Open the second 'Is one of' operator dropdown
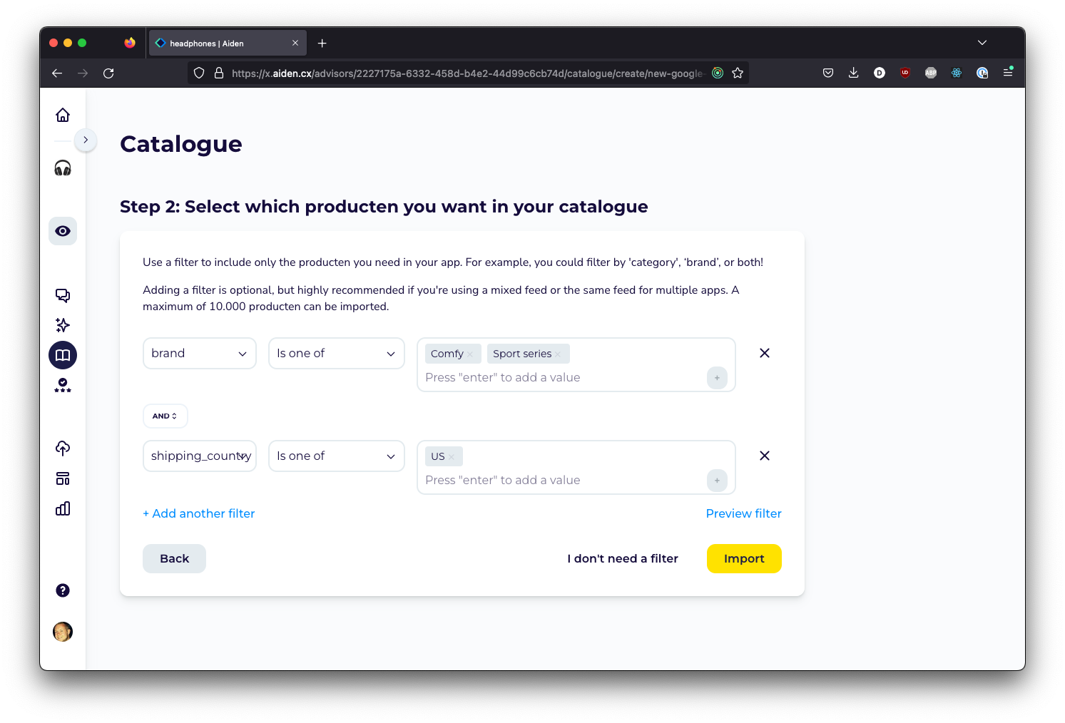 tap(337, 456)
